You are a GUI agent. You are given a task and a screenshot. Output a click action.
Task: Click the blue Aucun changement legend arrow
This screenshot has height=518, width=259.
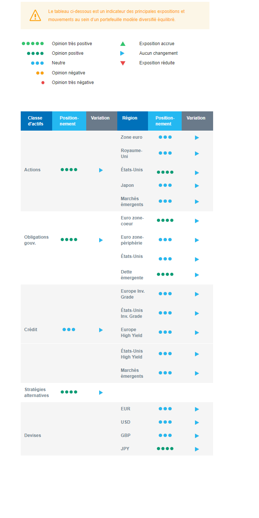point(122,53)
